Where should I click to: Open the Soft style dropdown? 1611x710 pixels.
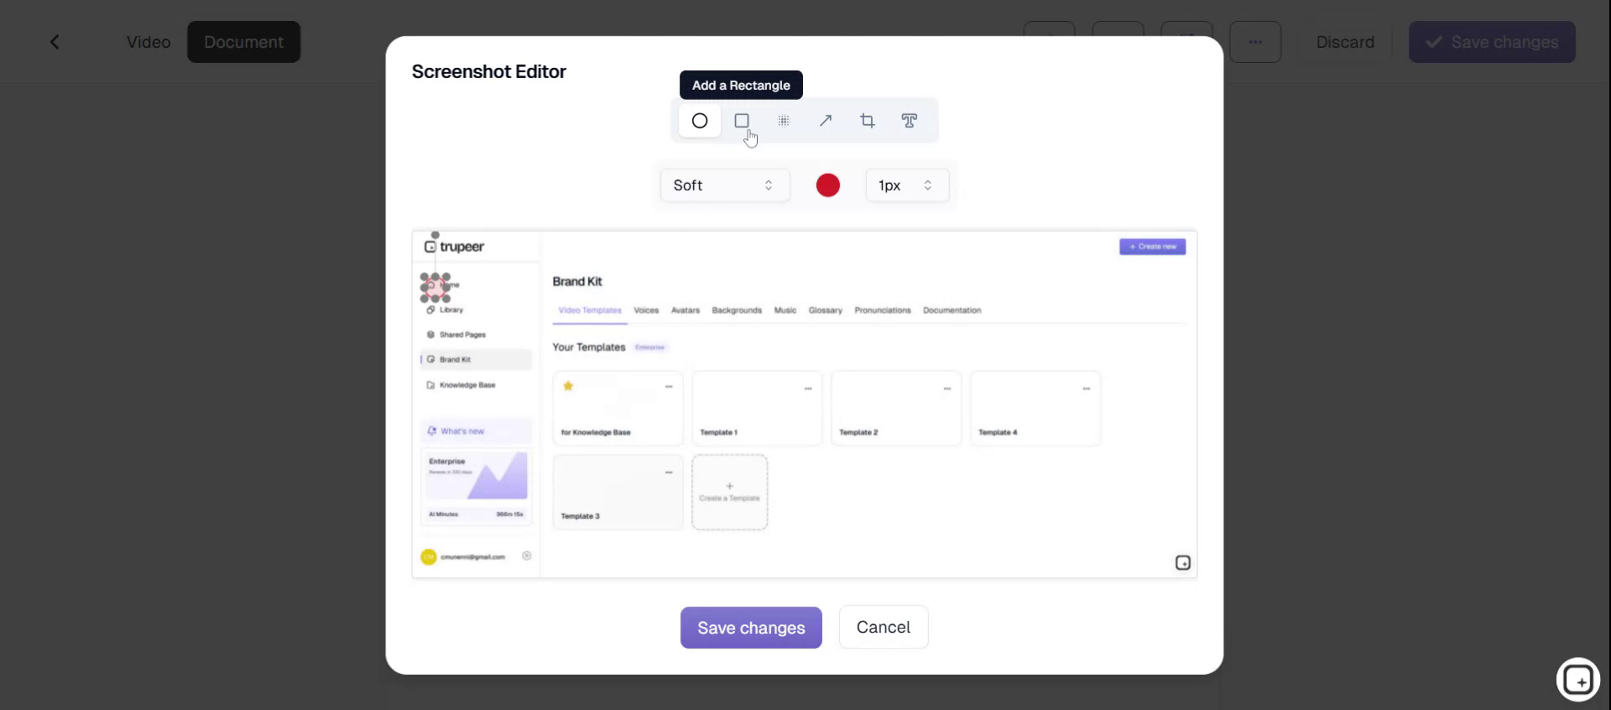click(725, 185)
